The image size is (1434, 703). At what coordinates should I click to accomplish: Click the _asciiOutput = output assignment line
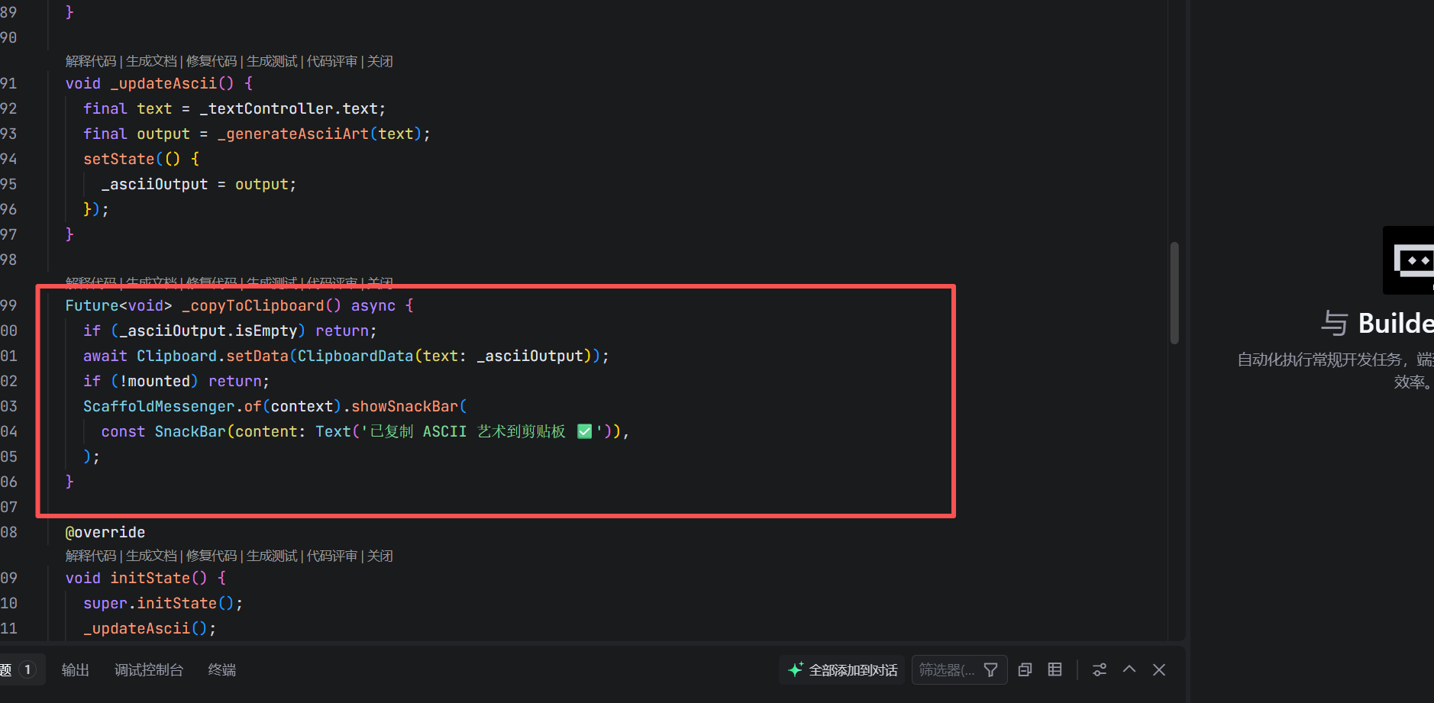199,184
